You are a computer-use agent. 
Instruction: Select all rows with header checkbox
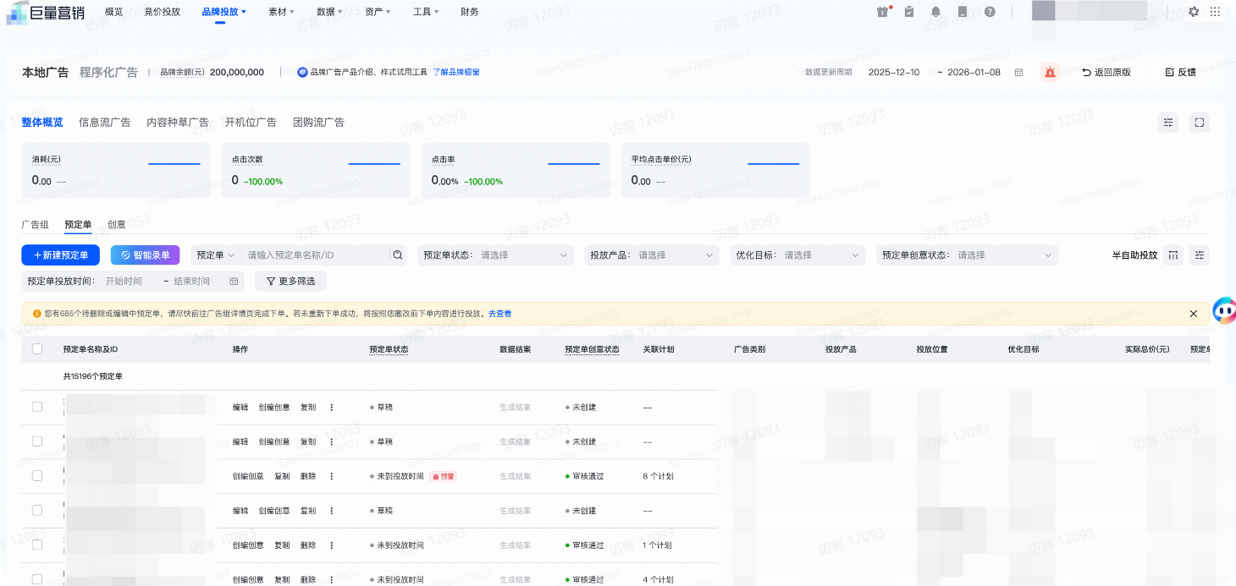[37, 348]
